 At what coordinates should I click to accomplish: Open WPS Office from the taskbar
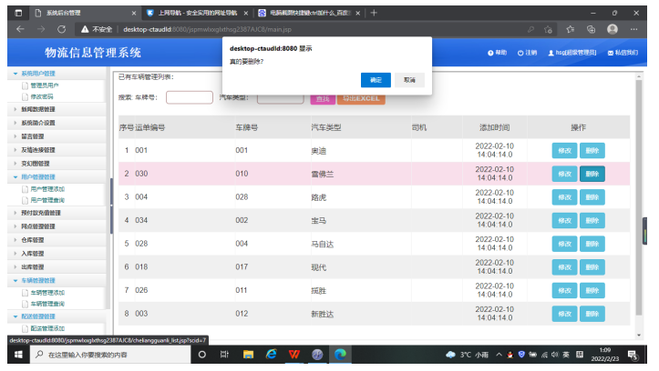click(294, 355)
